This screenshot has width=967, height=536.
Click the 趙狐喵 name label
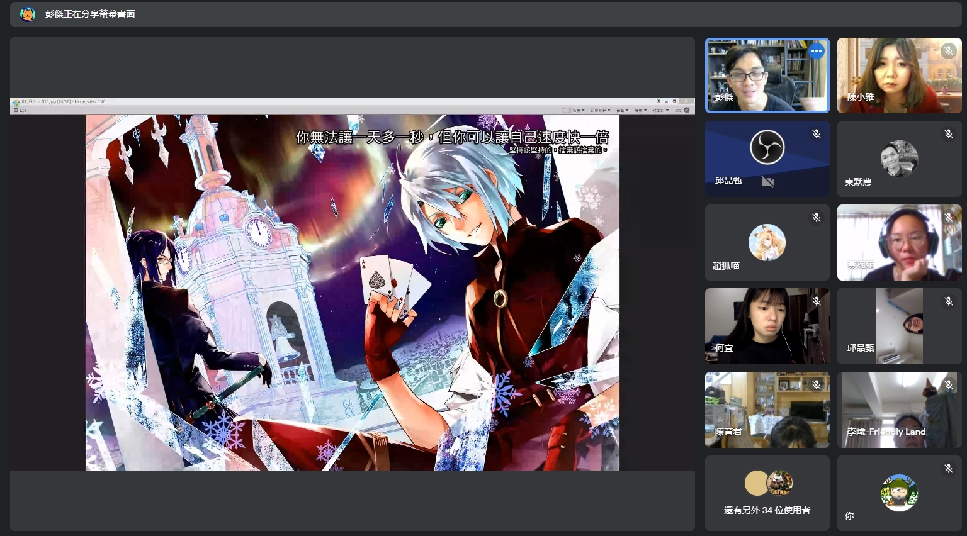click(726, 265)
